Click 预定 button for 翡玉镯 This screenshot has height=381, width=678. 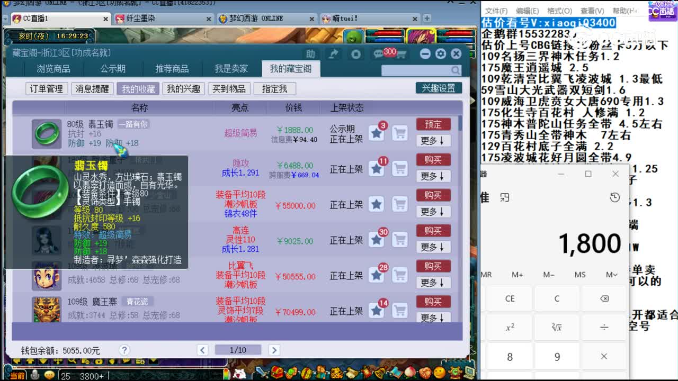pos(433,124)
